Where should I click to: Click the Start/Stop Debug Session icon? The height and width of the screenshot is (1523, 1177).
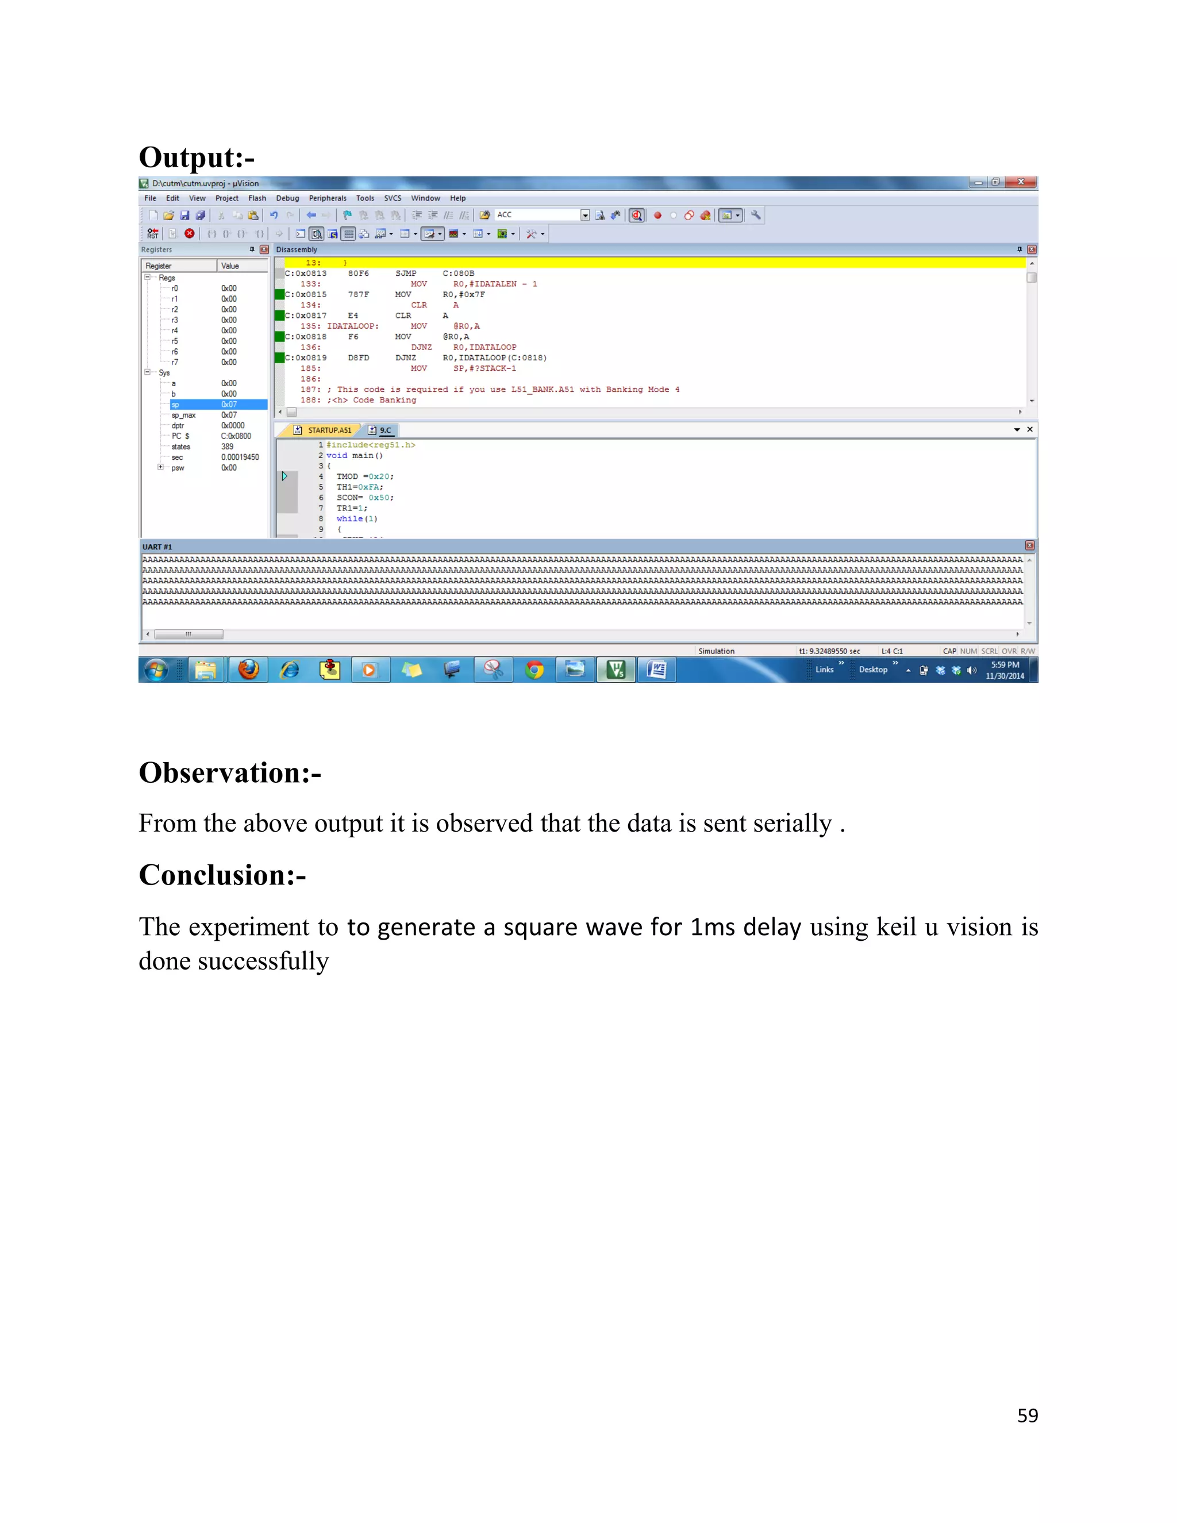637,216
